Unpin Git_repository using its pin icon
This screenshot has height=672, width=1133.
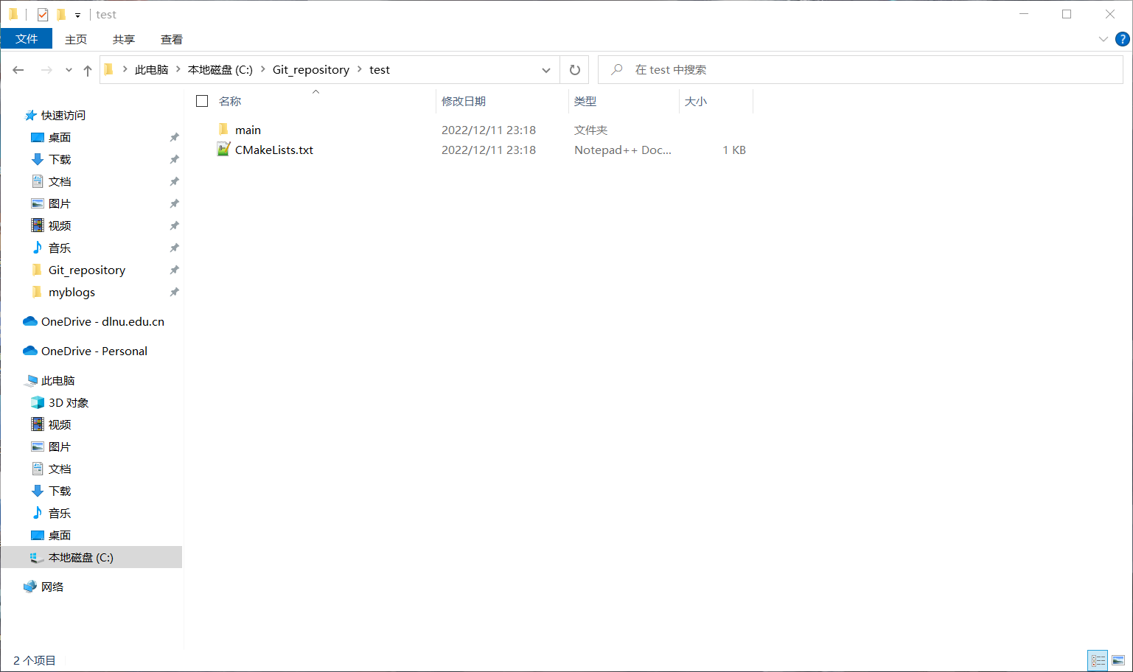click(174, 270)
